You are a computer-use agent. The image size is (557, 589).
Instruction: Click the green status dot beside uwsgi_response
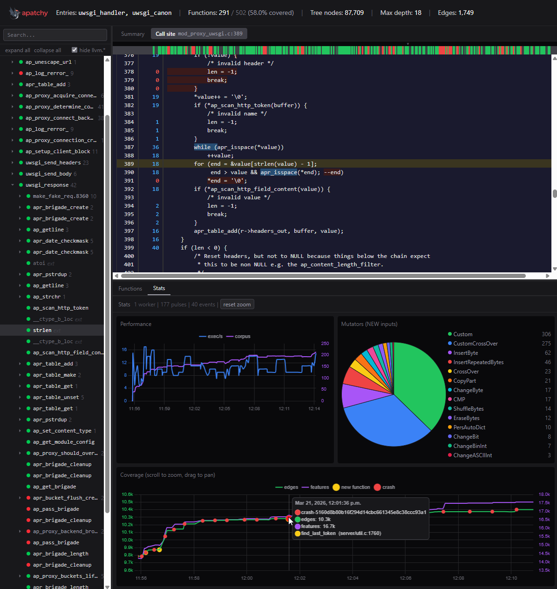[x=21, y=185]
